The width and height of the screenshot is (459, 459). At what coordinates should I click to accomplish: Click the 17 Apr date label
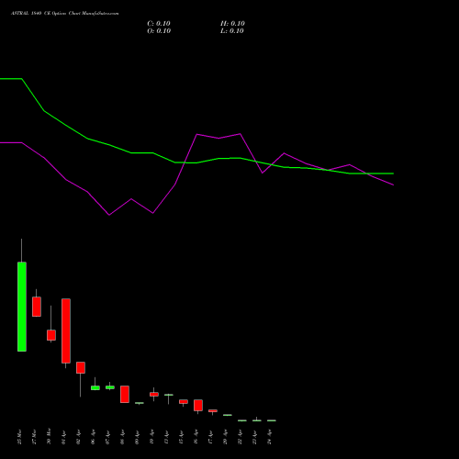211,437
